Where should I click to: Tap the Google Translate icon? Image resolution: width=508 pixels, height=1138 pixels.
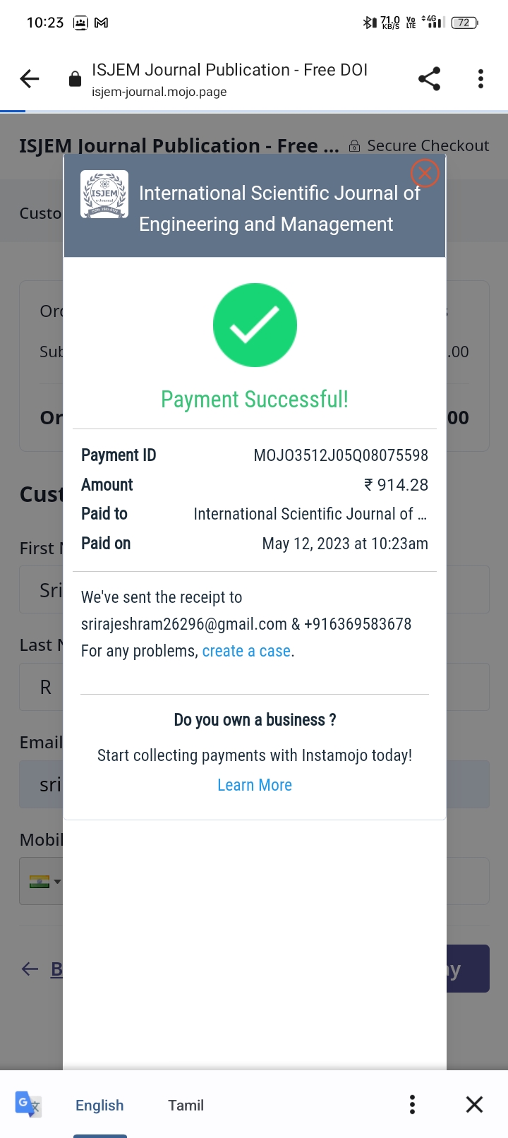pos(28,1104)
